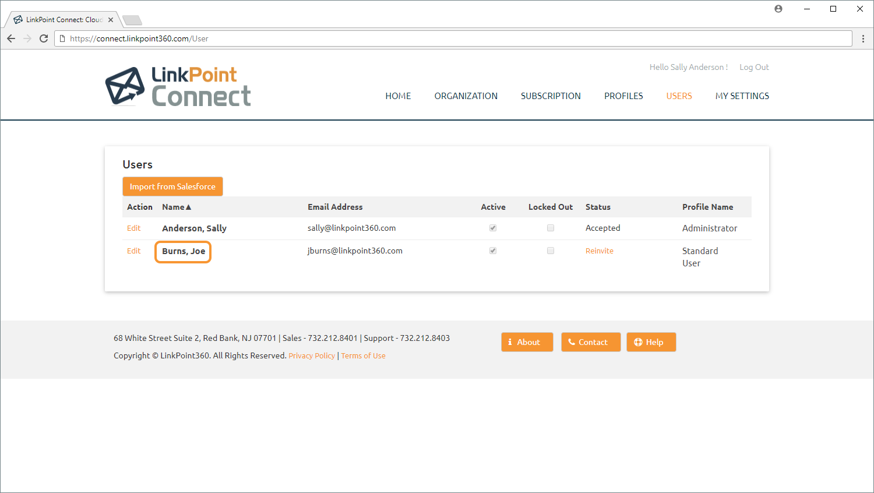Click the Status column header
This screenshot has height=493, width=874.
click(598, 207)
